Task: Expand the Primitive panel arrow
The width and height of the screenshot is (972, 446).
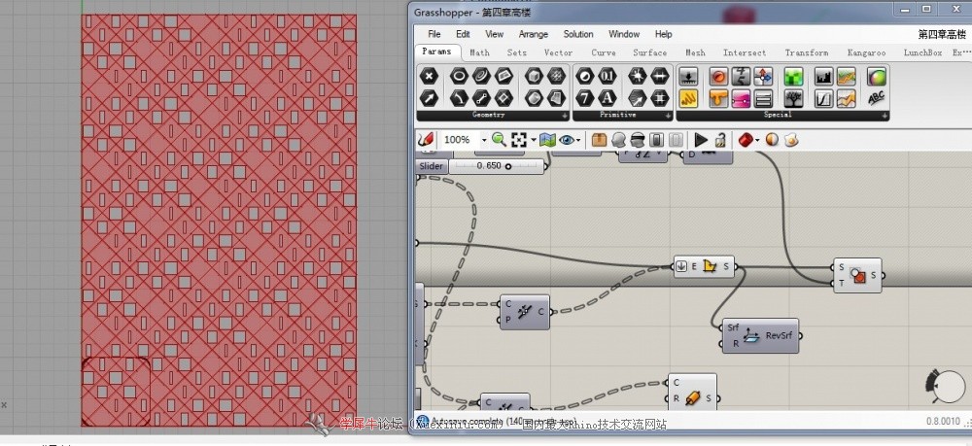Action: click(x=668, y=116)
